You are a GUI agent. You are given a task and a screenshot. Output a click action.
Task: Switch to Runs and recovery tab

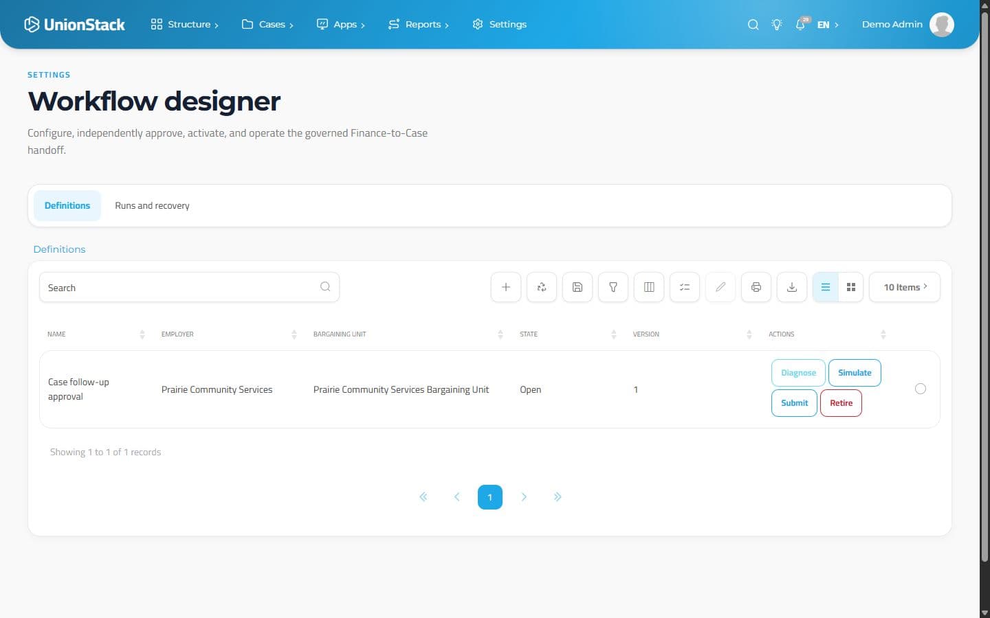152,205
